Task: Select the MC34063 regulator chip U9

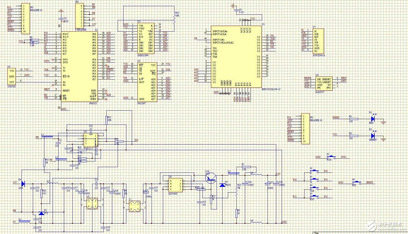Action: click(175, 185)
